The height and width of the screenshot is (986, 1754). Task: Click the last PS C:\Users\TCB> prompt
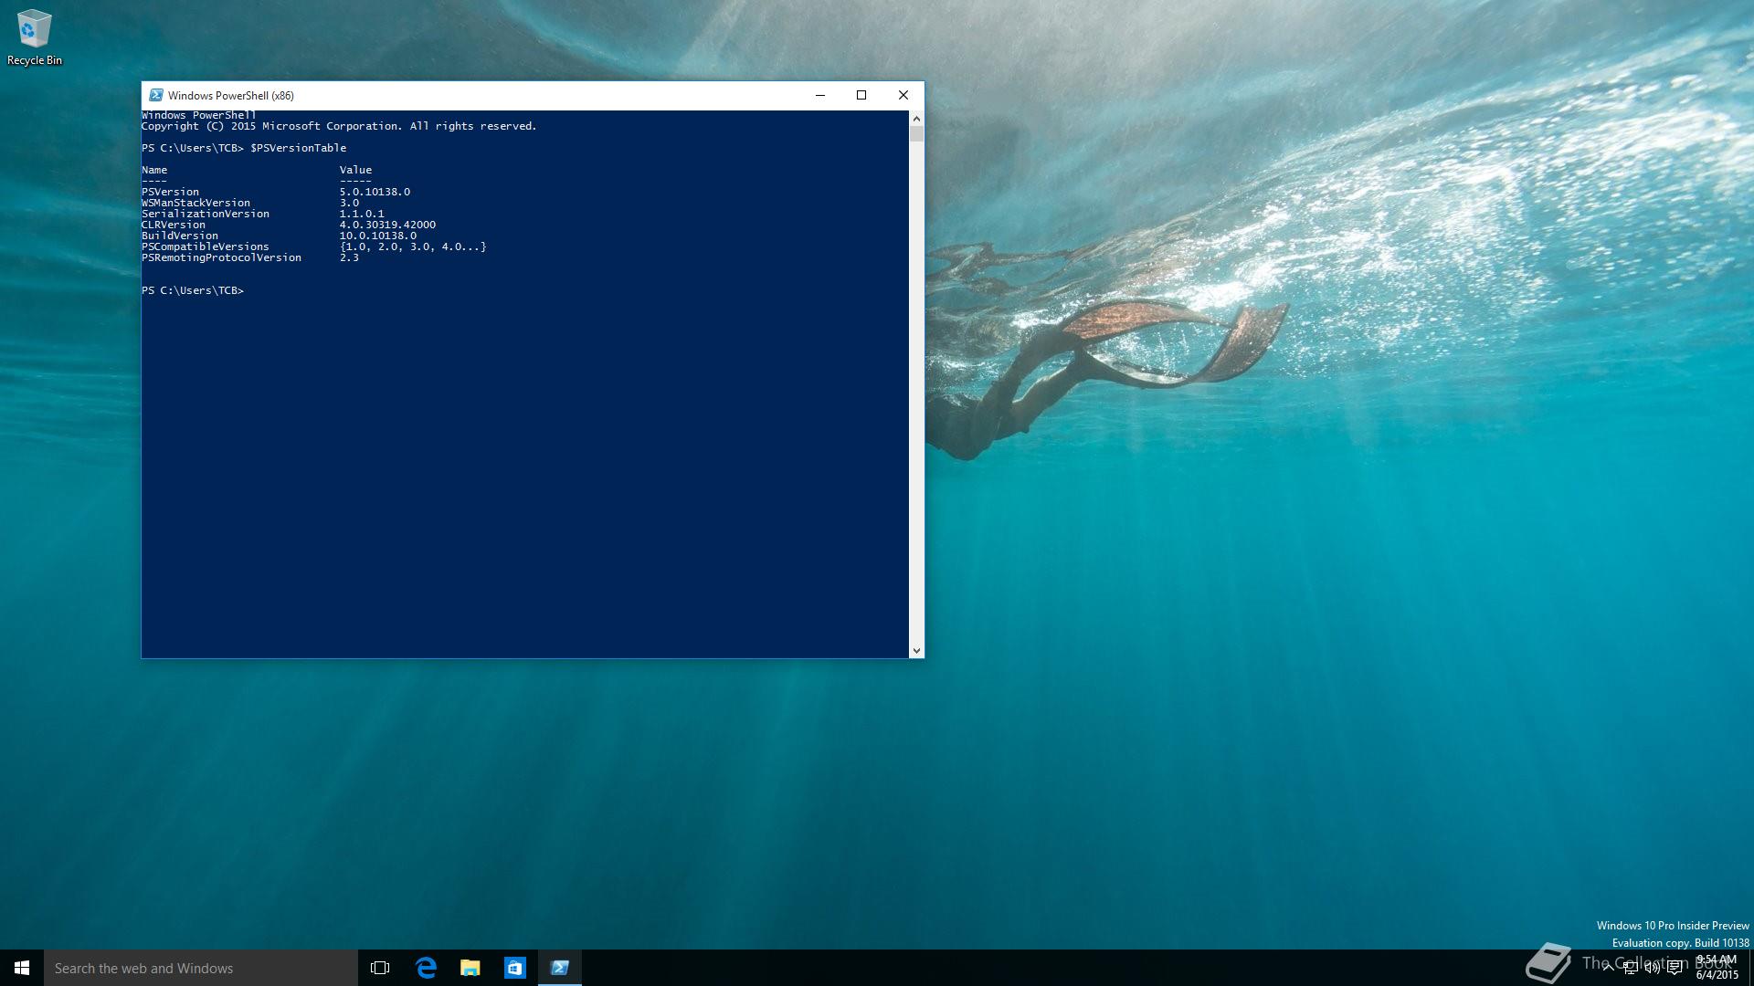click(193, 290)
